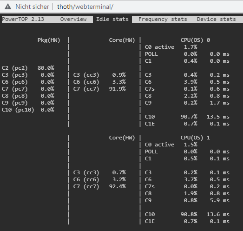Click the 0.6 ms C7s duration
The image size is (243, 231).
coord(220,89)
